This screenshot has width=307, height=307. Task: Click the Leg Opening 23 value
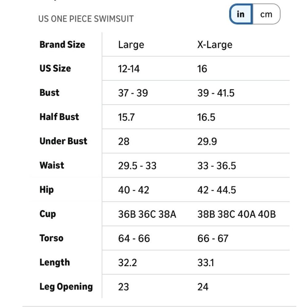pyautogui.click(x=123, y=287)
